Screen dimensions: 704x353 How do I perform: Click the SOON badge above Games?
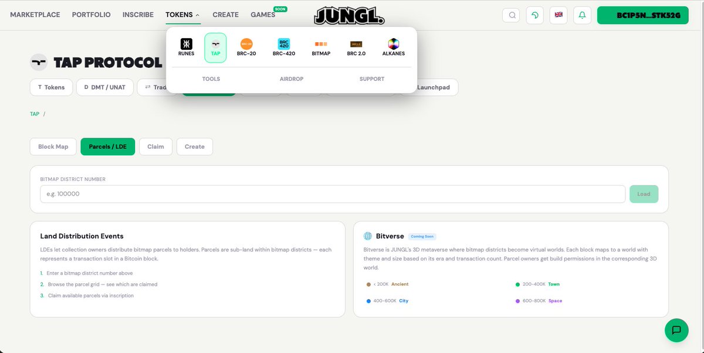click(280, 9)
